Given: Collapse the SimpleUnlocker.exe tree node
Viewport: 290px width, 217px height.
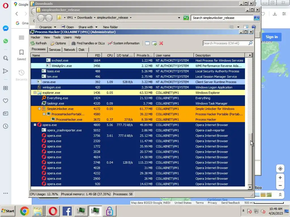Looking at the screenshot, I should [39, 109].
